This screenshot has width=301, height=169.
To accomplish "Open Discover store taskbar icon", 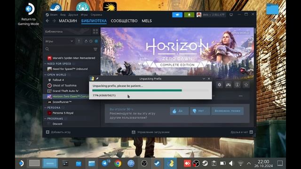I will [x=79, y=163].
